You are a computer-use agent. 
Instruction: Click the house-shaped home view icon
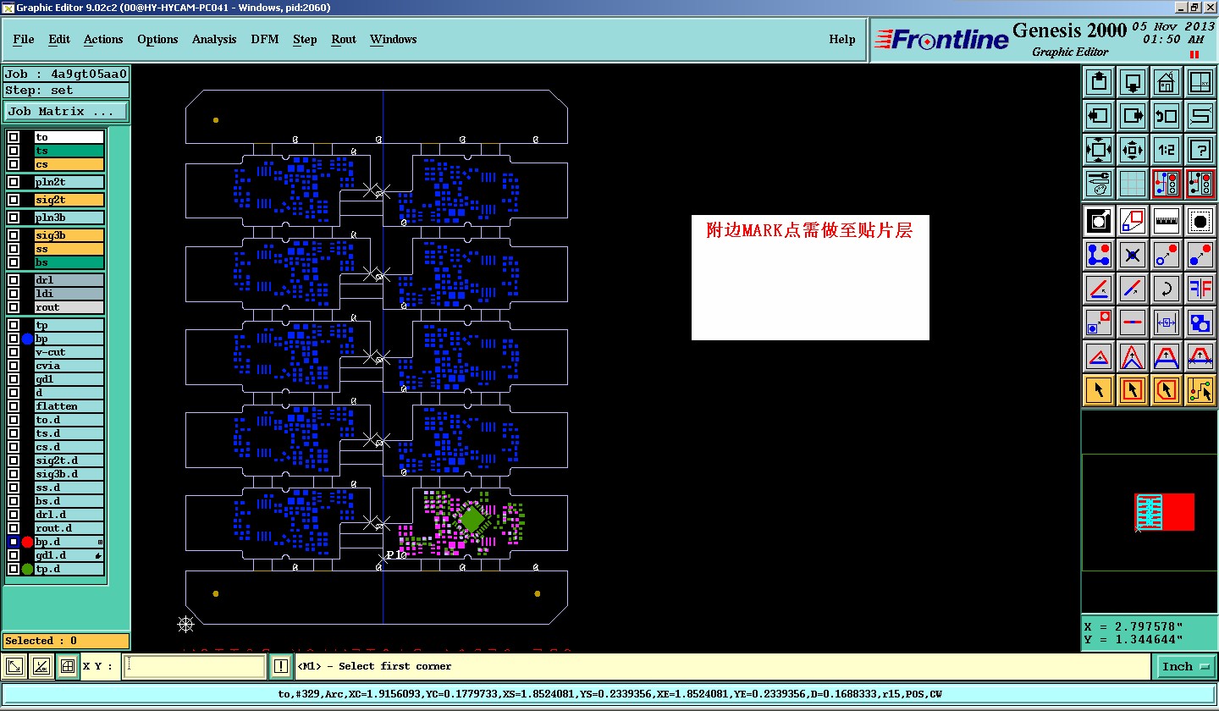[1166, 82]
